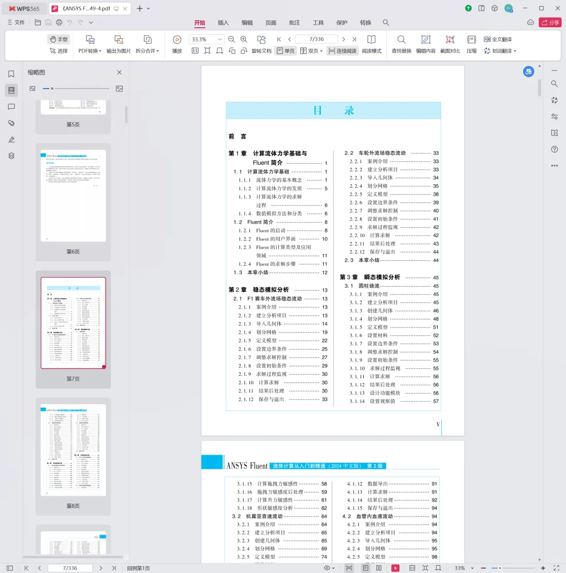
Task: Fit page to window icon
Action: pos(208,51)
